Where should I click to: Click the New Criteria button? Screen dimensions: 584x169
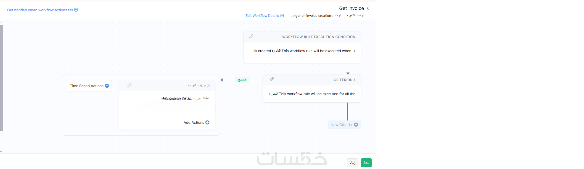(x=341, y=125)
